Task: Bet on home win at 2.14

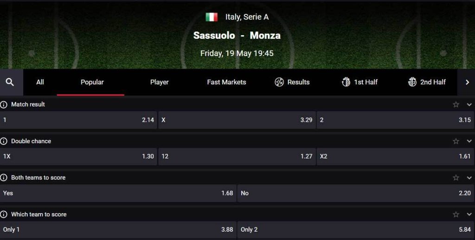Action: click(x=79, y=120)
